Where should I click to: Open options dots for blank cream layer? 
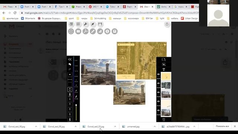click(x=158, y=106)
